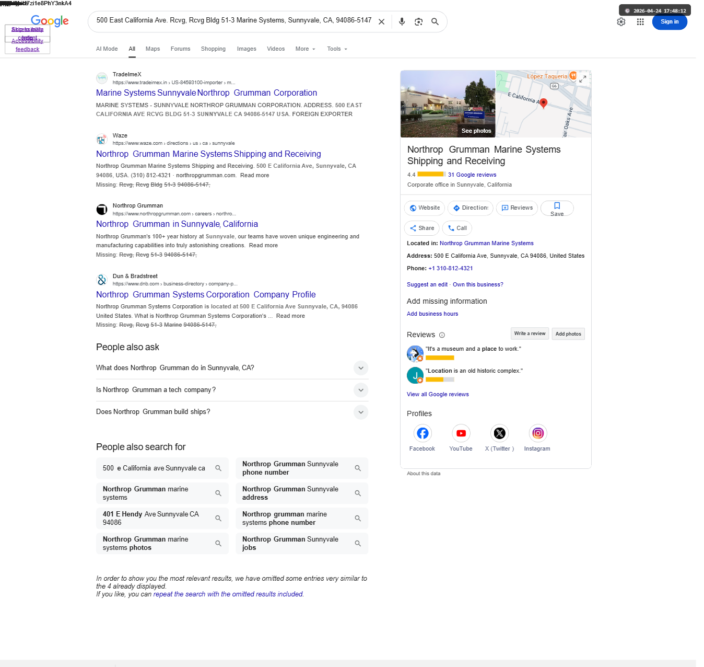Image resolution: width=704 pixels, height=667 pixels.
Task: Click into the search query input field
Action: tap(234, 20)
